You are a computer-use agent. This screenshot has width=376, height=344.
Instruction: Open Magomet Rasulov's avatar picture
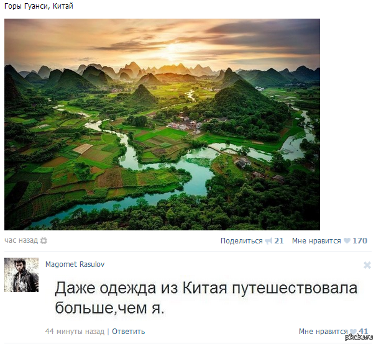[21, 274]
